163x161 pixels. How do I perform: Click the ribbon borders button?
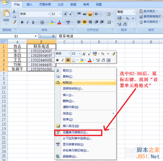coord(42,23)
